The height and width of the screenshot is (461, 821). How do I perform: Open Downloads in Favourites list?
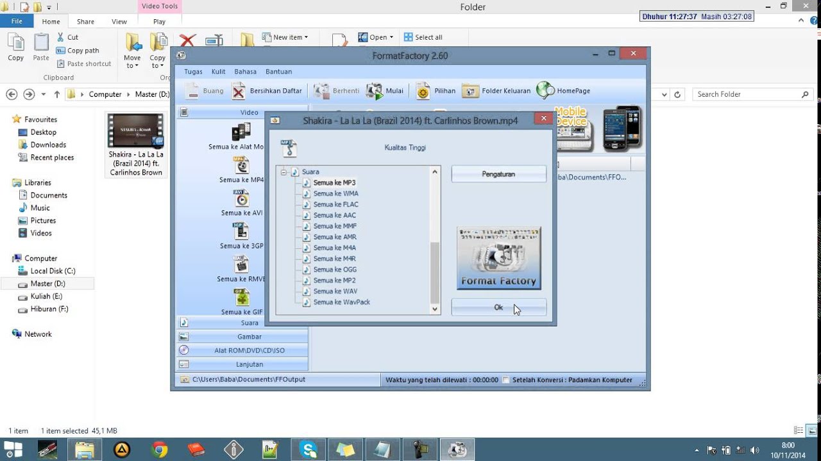[x=48, y=145]
